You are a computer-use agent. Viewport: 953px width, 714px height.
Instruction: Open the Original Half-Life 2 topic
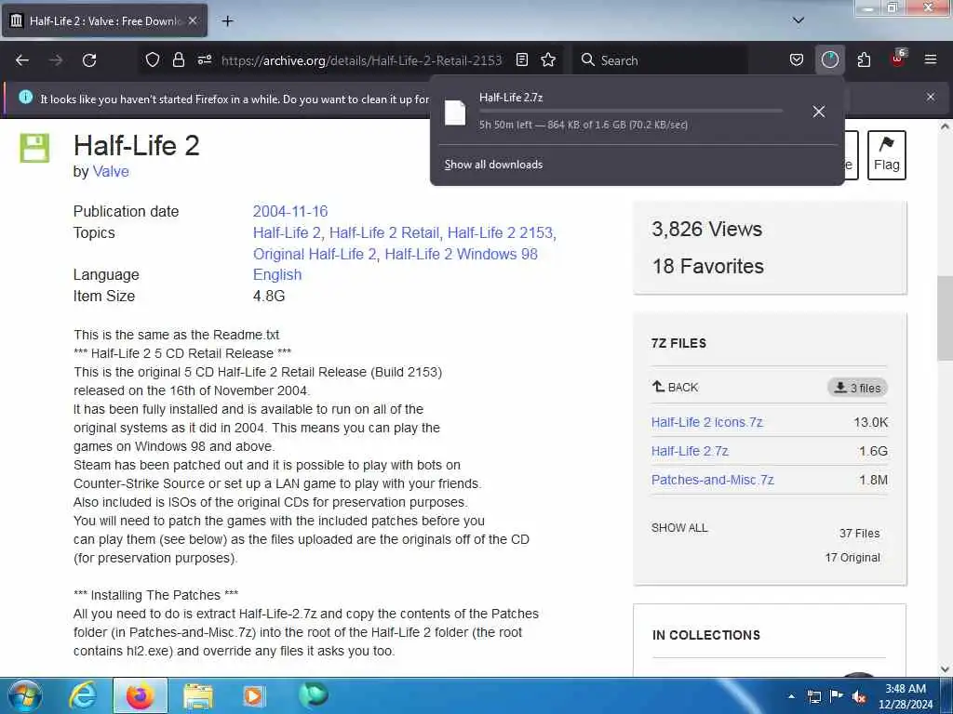pos(315,254)
